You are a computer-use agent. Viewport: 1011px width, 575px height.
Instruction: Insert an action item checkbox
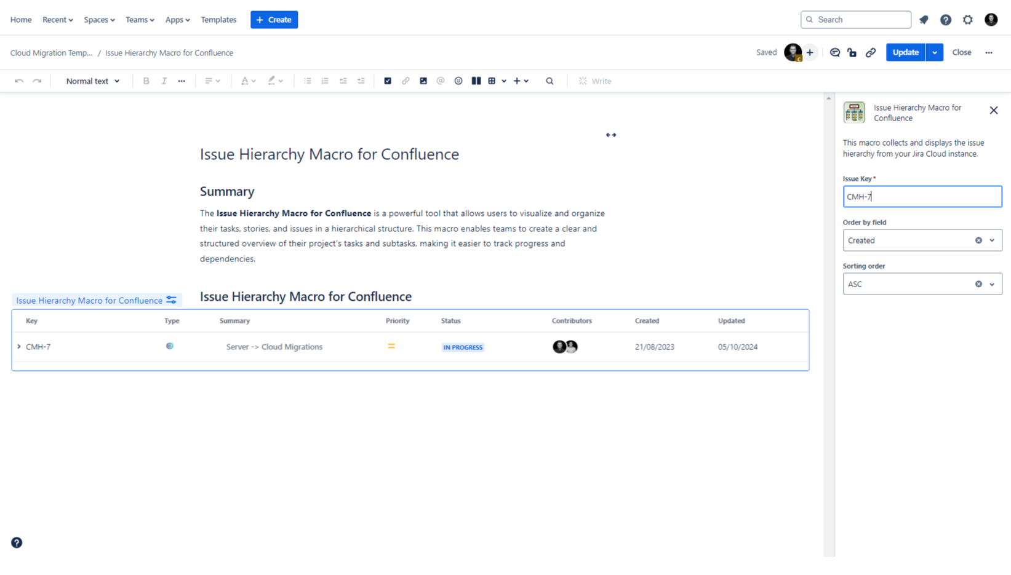pyautogui.click(x=388, y=81)
